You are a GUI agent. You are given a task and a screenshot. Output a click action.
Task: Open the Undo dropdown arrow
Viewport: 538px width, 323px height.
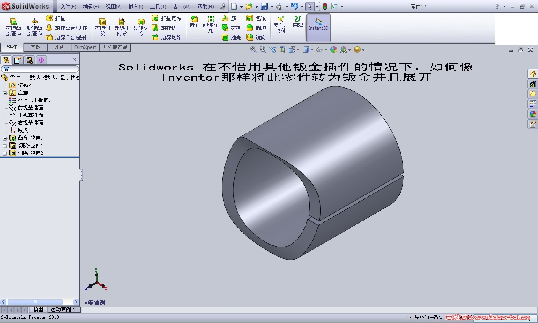pyautogui.click(x=302, y=7)
